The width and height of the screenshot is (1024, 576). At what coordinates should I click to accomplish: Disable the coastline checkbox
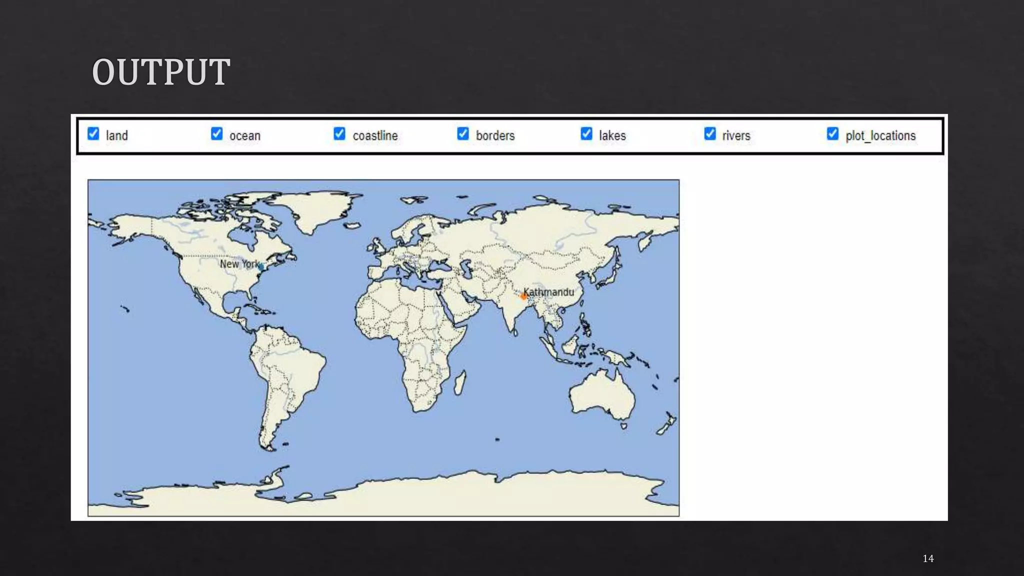(339, 134)
